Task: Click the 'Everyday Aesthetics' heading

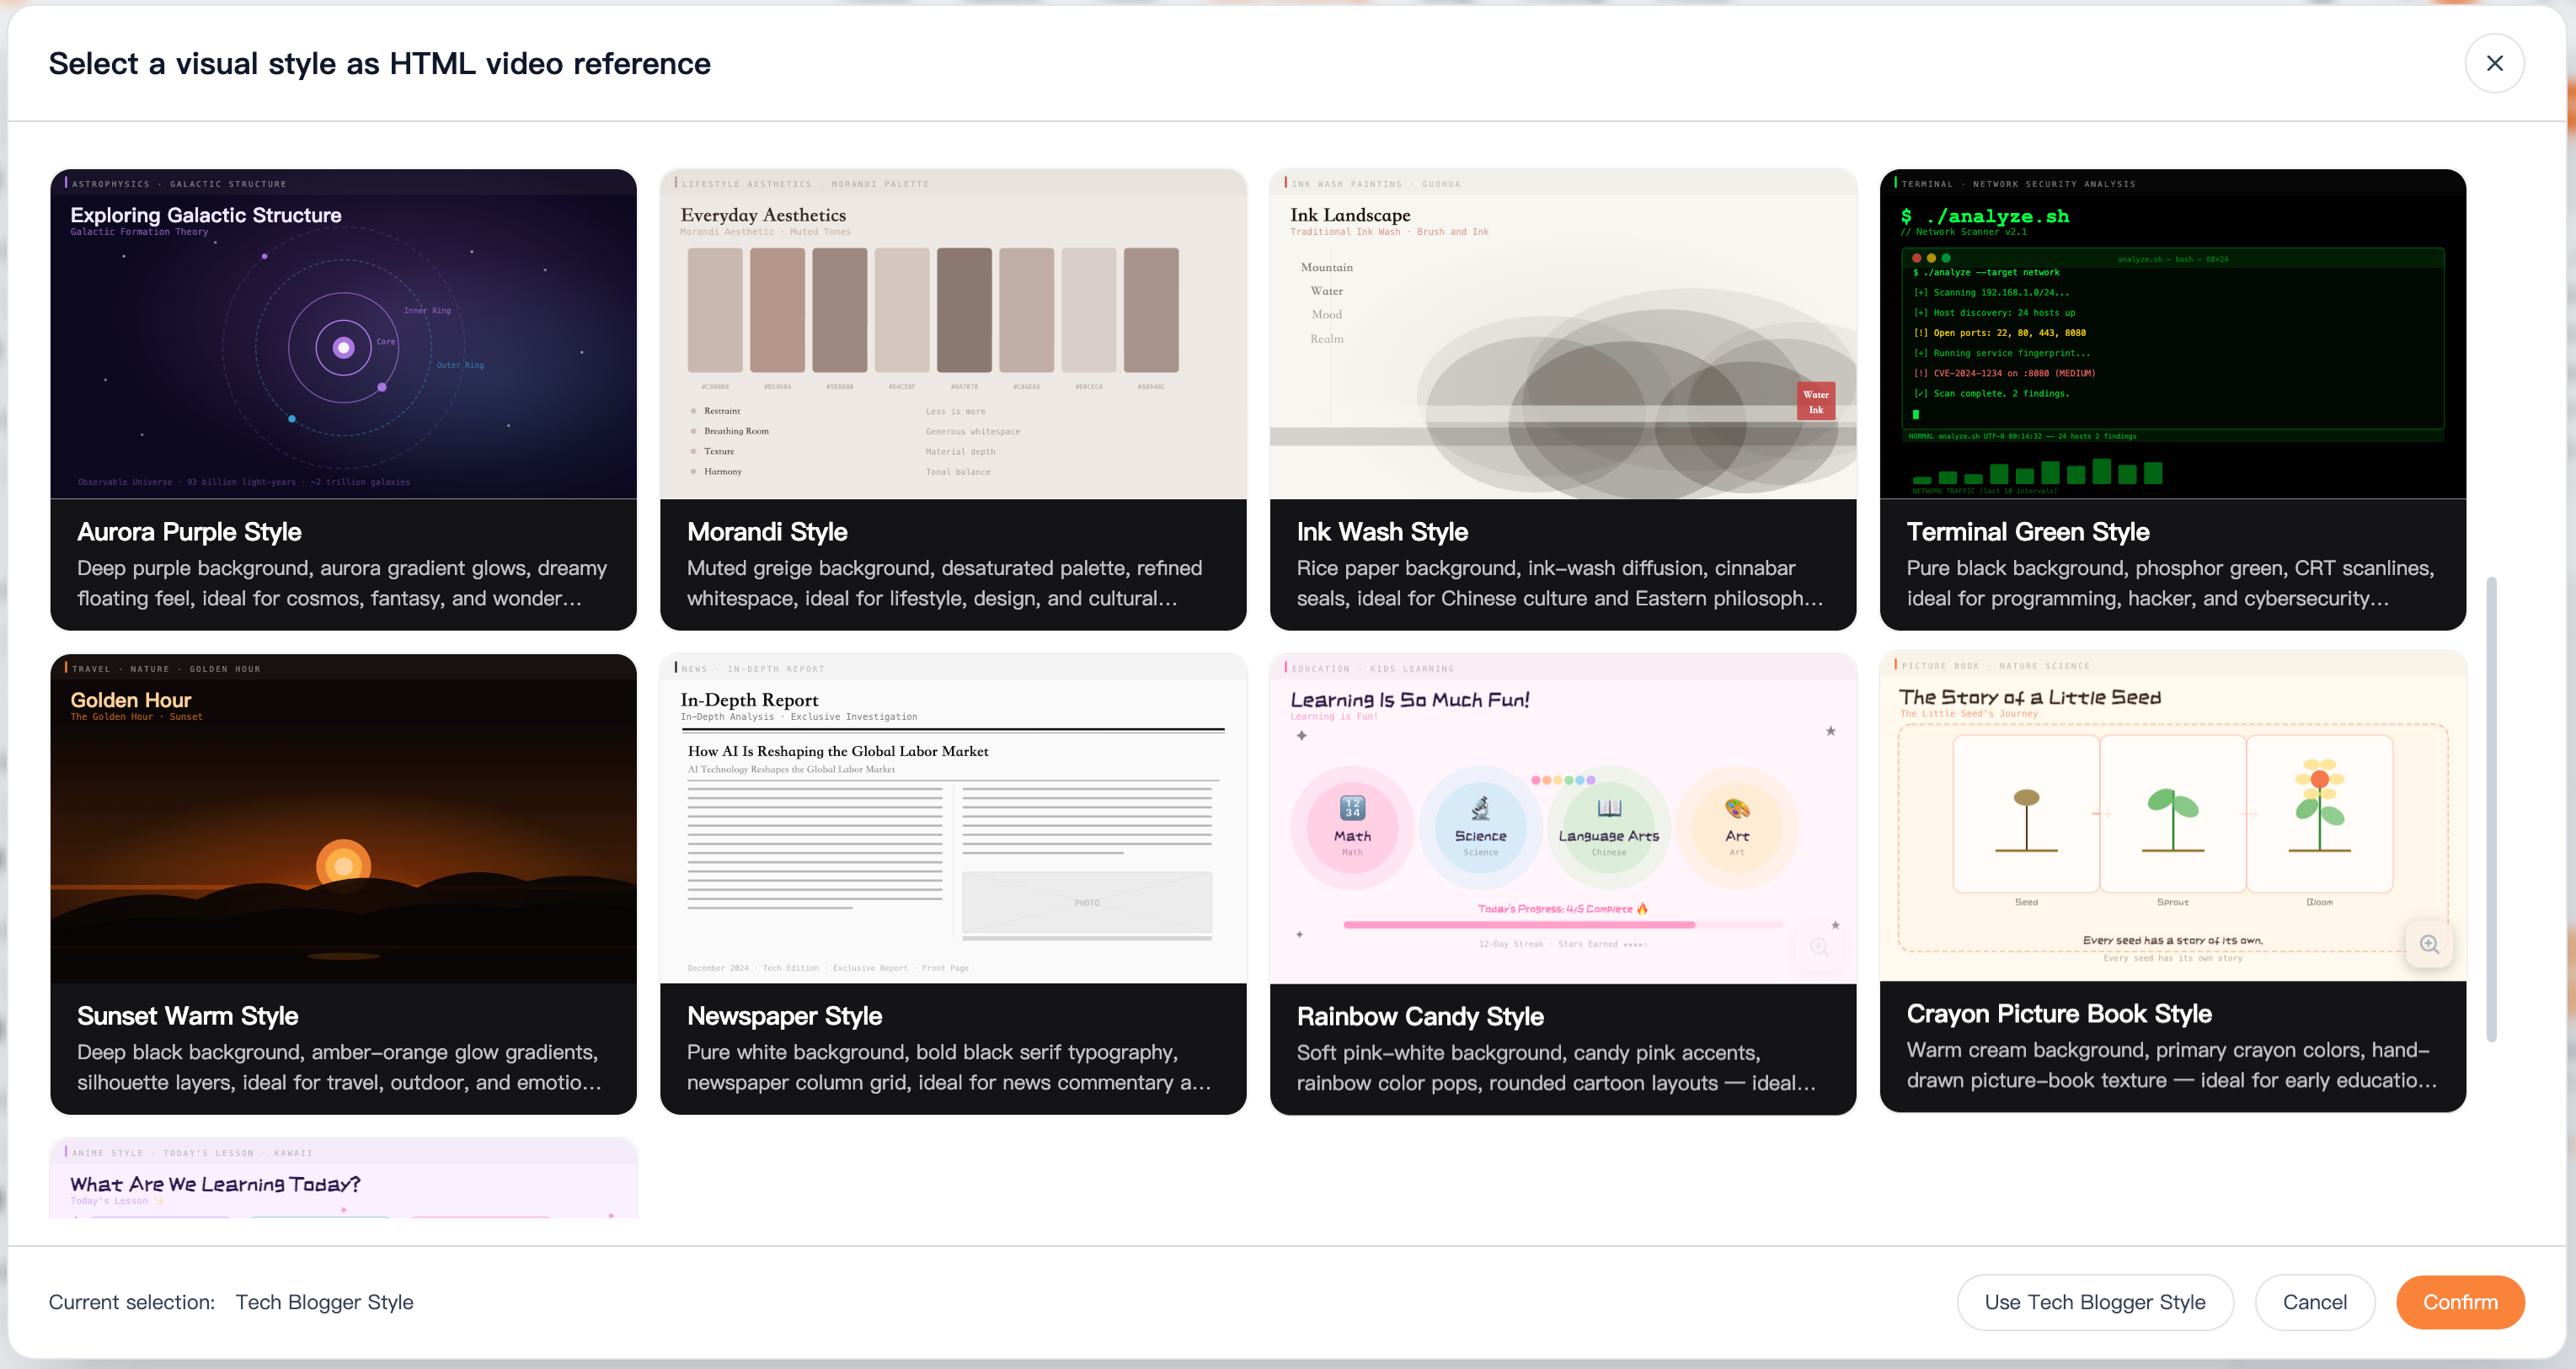Action: pyautogui.click(x=762, y=215)
